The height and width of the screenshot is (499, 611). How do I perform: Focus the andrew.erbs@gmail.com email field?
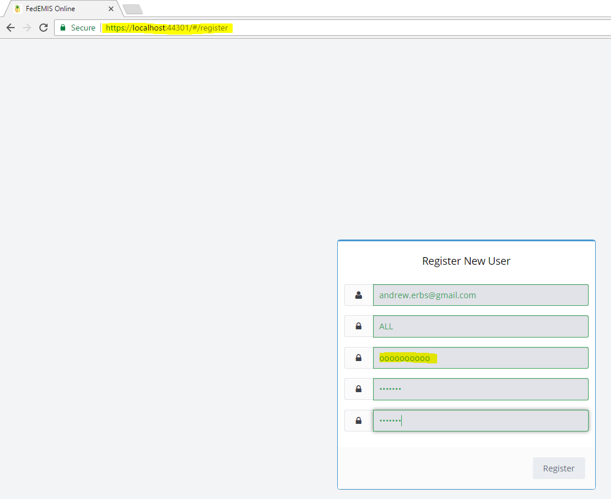pos(480,295)
